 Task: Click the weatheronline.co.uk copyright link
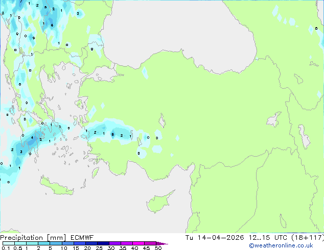point(281,245)
